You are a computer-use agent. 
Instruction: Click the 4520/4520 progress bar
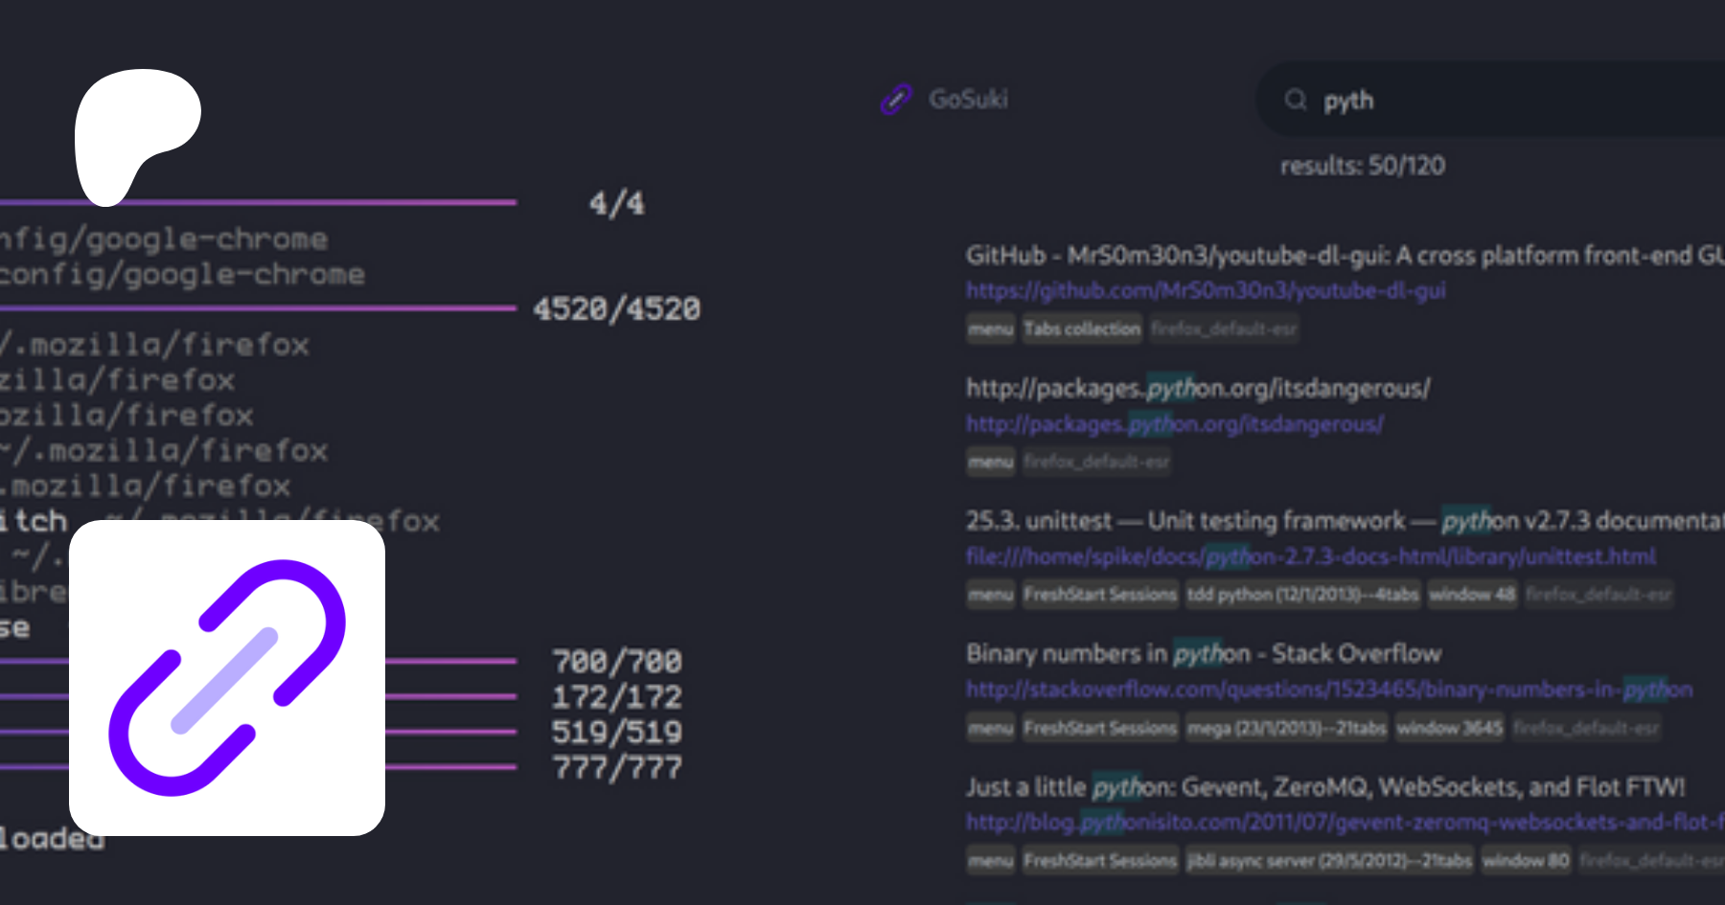(x=259, y=308)
